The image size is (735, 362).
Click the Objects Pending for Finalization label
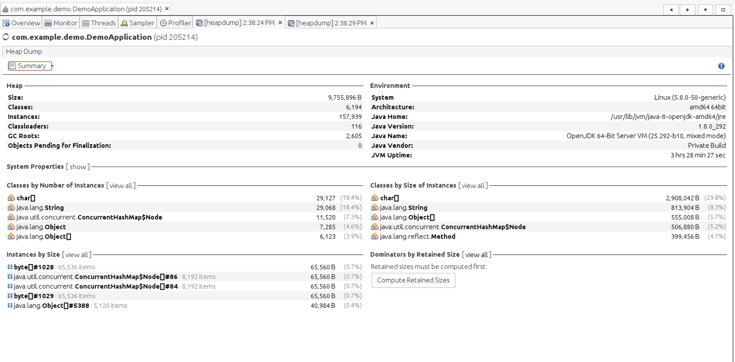pyautogui.click(x=60, y=146)
